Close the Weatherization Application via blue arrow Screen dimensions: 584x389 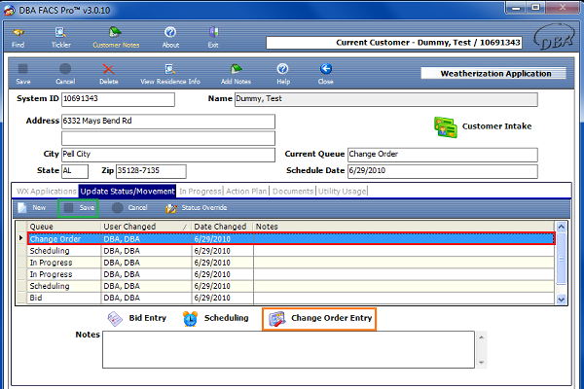pos(326,75)
